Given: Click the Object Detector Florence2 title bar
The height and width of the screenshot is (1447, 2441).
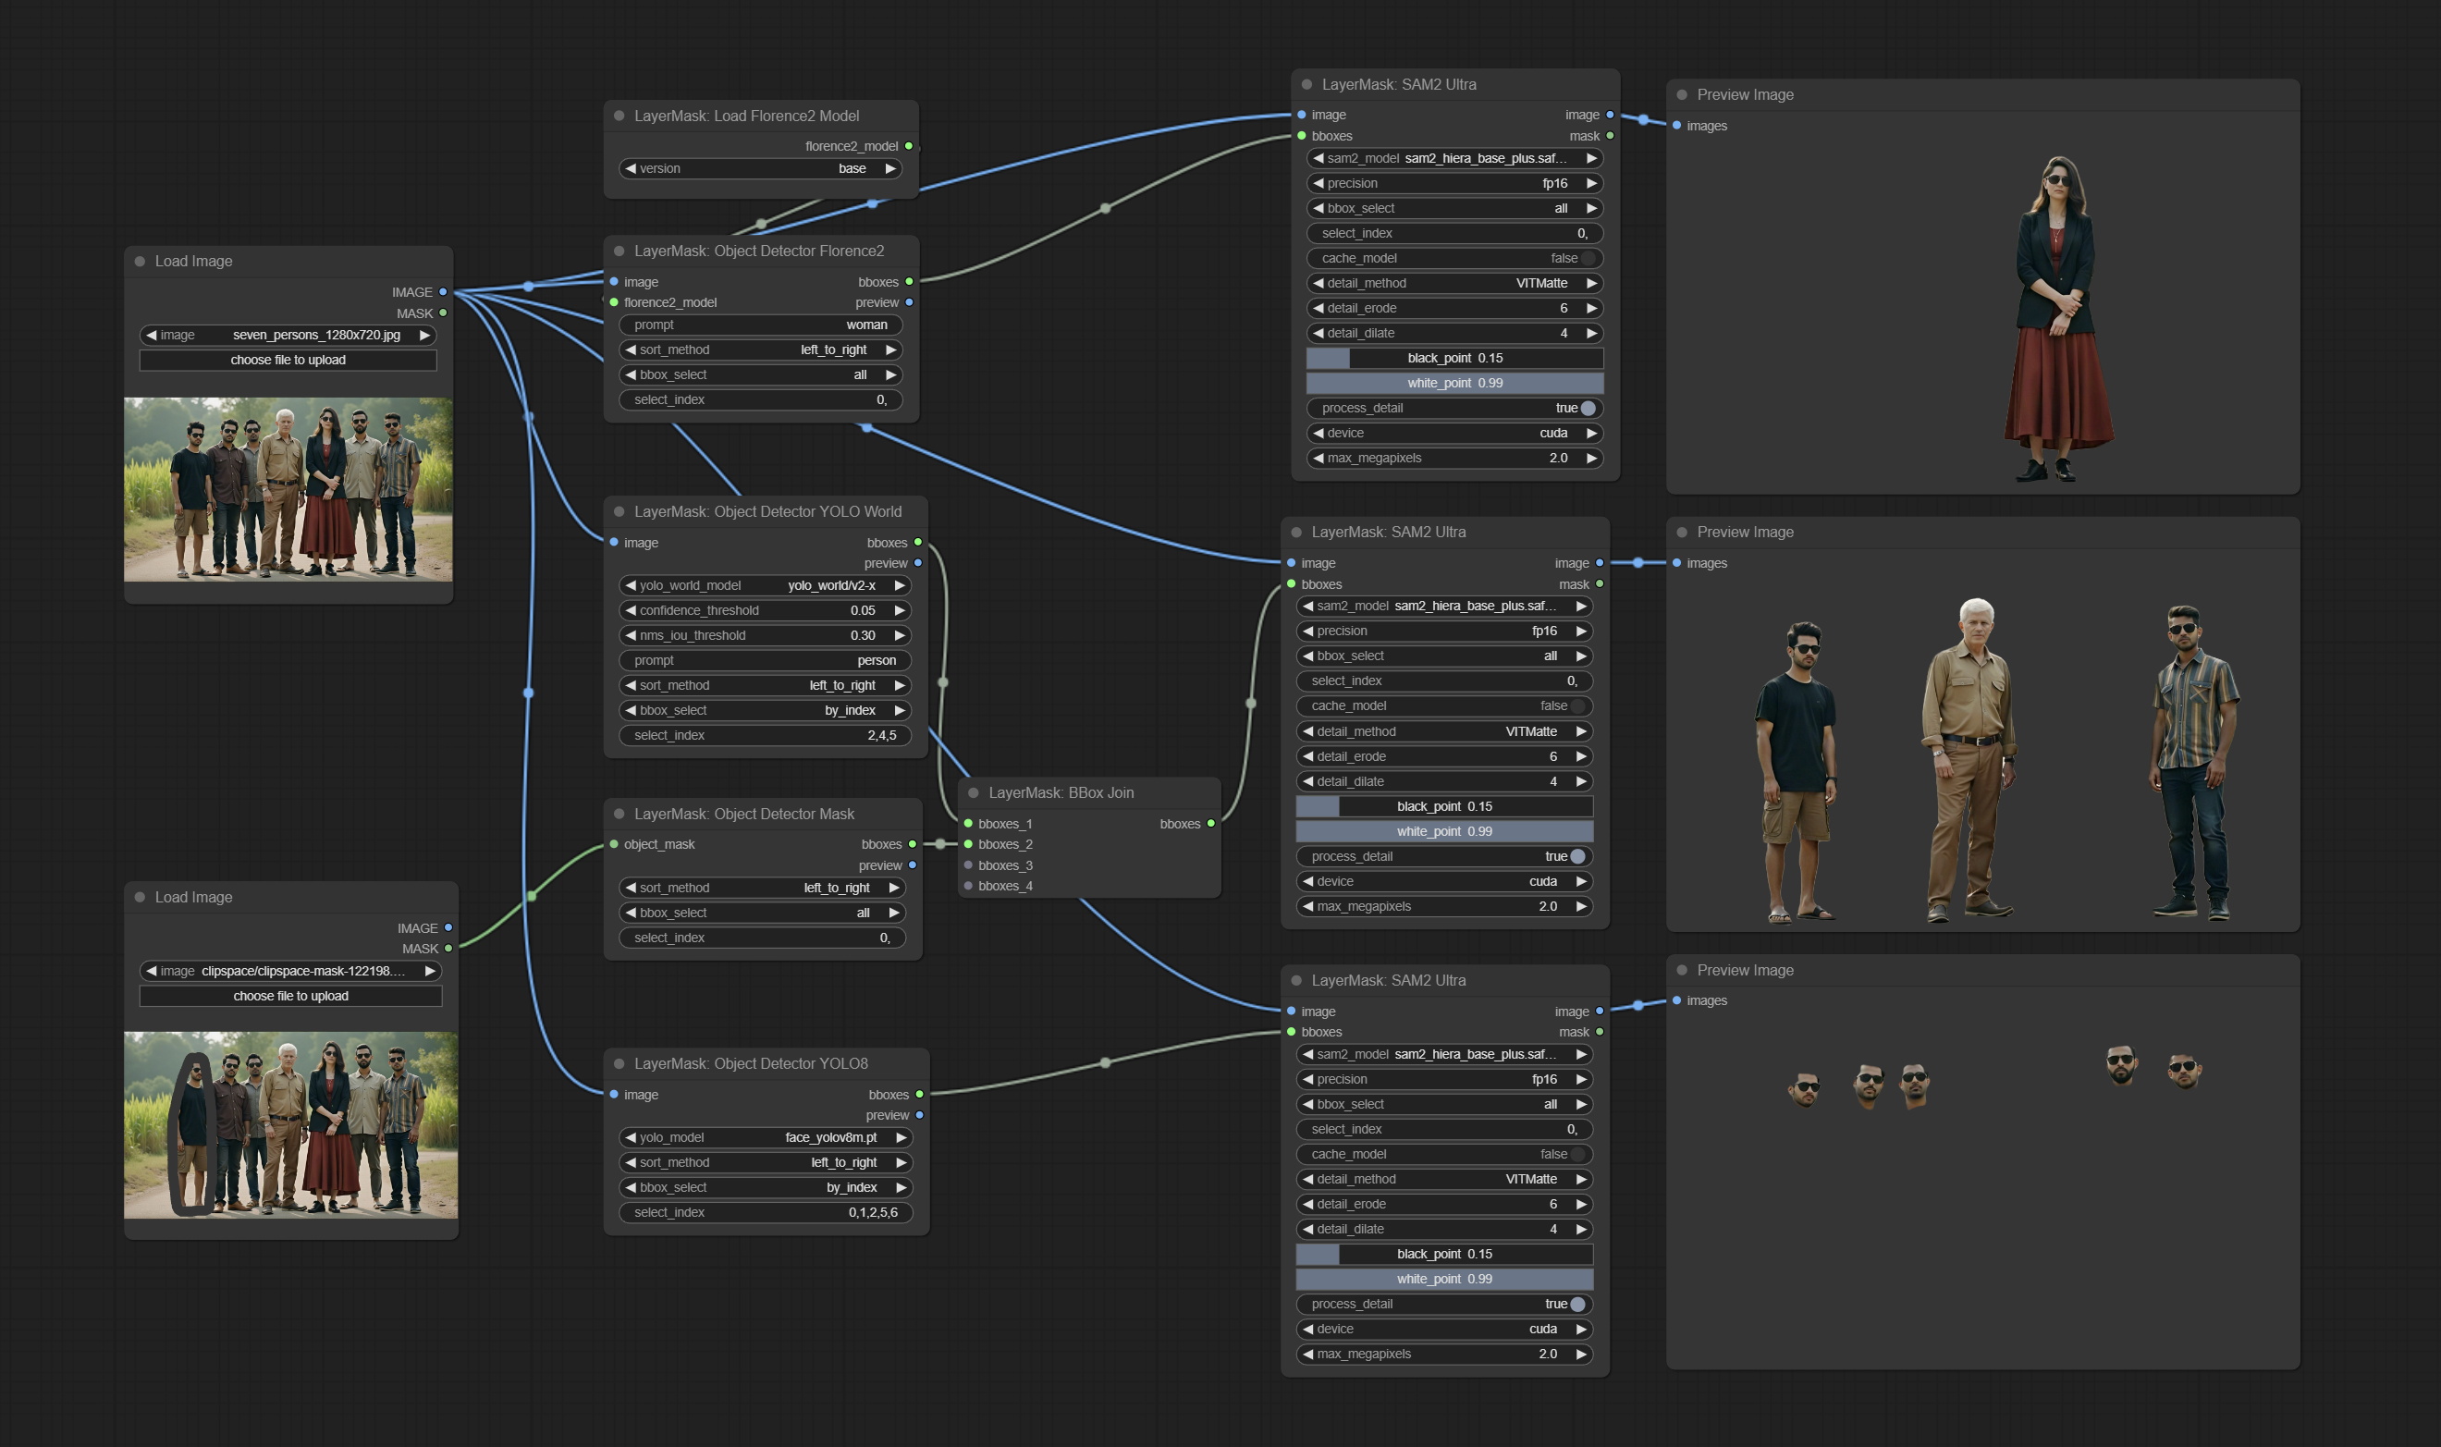Looking at the screenshot, I should (758, 251).
